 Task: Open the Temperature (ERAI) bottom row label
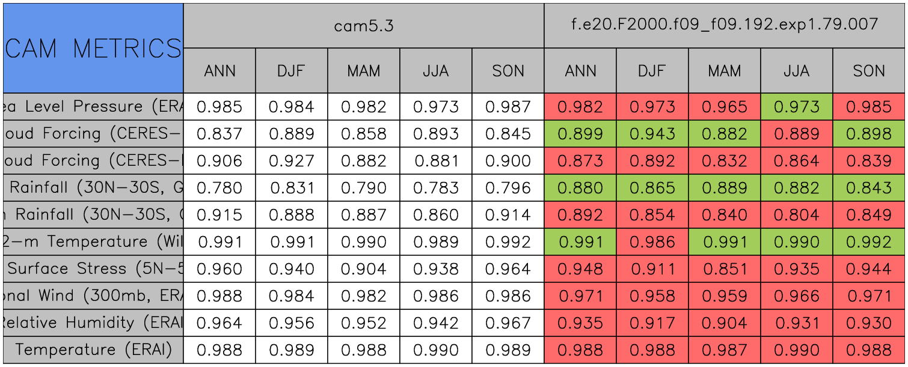point(93,350)
